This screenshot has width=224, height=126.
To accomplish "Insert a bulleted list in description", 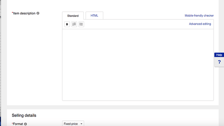I will 81,24.
